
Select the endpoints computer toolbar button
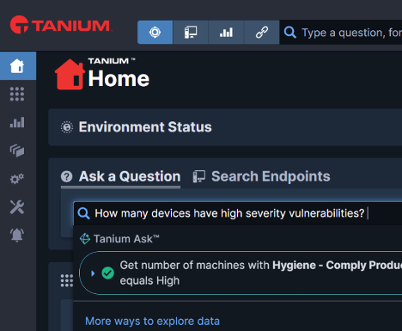point(191,32)
